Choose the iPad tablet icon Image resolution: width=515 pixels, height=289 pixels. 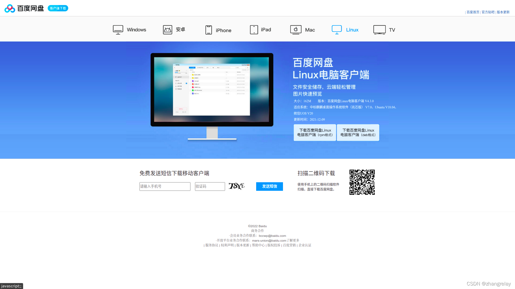pyautogui.click(x=254, y=30)
